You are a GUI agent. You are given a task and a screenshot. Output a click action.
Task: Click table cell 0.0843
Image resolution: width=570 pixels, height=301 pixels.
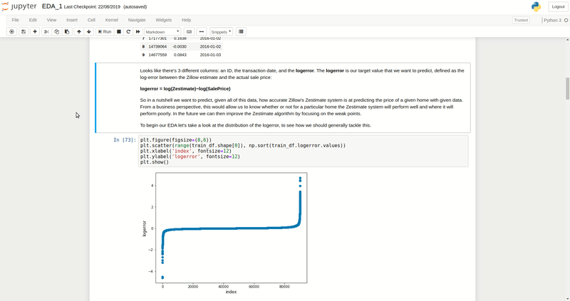(x=180, y=55)
